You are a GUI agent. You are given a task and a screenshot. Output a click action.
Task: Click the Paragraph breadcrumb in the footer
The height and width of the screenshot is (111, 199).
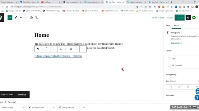[12, 102]
